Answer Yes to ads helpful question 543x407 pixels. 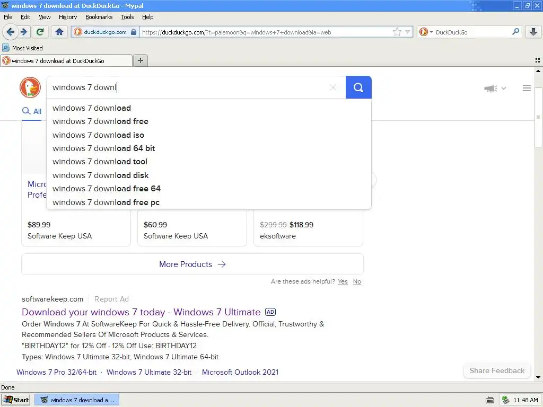click(x=343, y=281)
